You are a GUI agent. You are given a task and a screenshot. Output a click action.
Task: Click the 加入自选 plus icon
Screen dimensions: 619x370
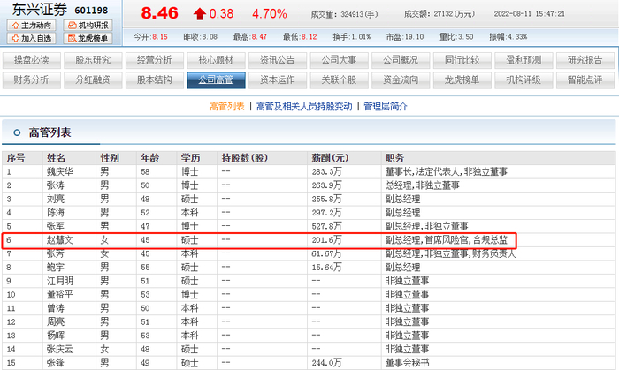[x=15, y=38]
